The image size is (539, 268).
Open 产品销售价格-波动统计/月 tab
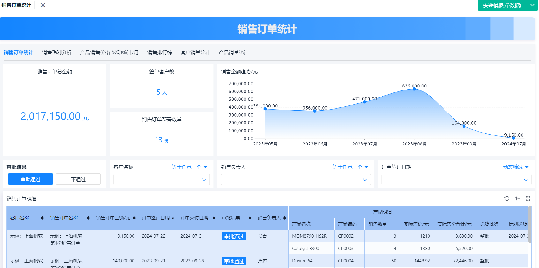(x=109, y=52)
